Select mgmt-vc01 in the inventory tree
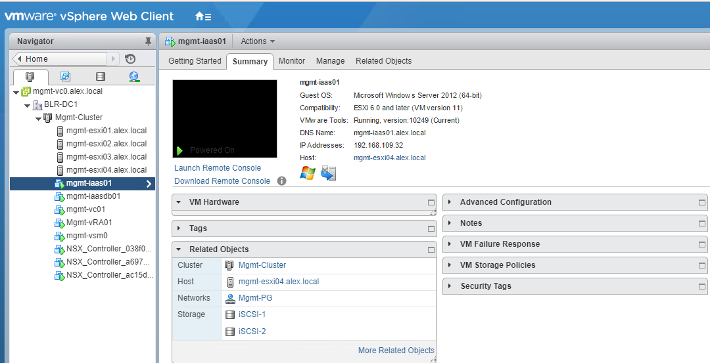Image resolution: width=710 pixels, height=363 pixels. coord(85,209)
